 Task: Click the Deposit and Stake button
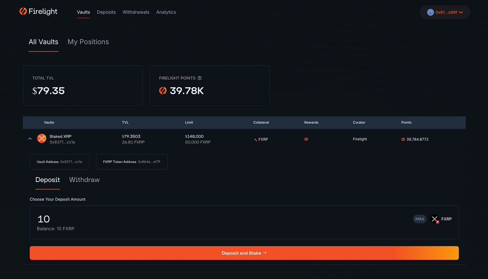click(x=244, y=253)
